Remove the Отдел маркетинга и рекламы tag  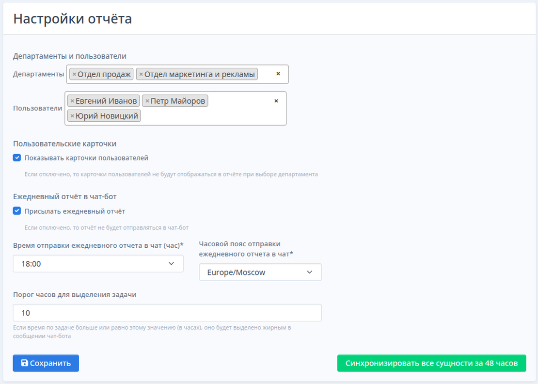(x=141, y=74)
